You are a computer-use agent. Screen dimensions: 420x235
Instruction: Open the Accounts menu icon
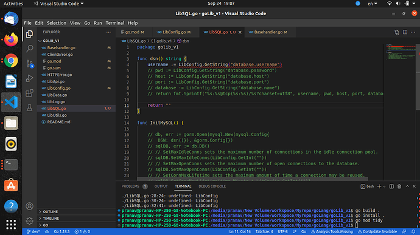click(x=29, y=206)
